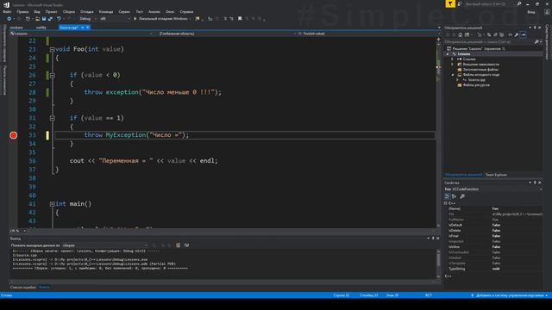Click the yellow notifications filter flag icon
The image size is (552, 310).
450,3
